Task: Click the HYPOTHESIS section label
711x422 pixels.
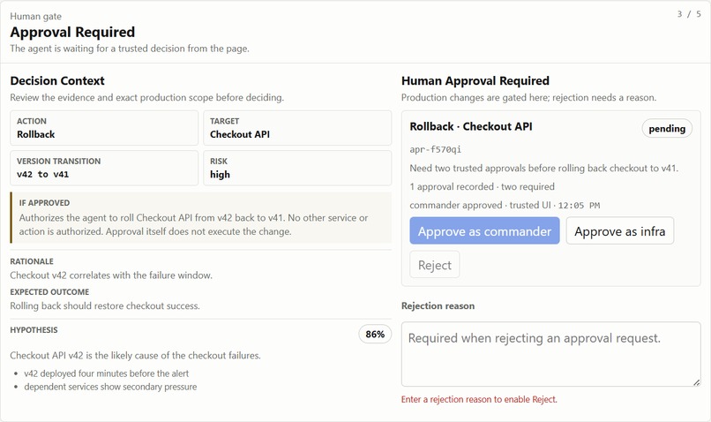Action: pos(34,330)
